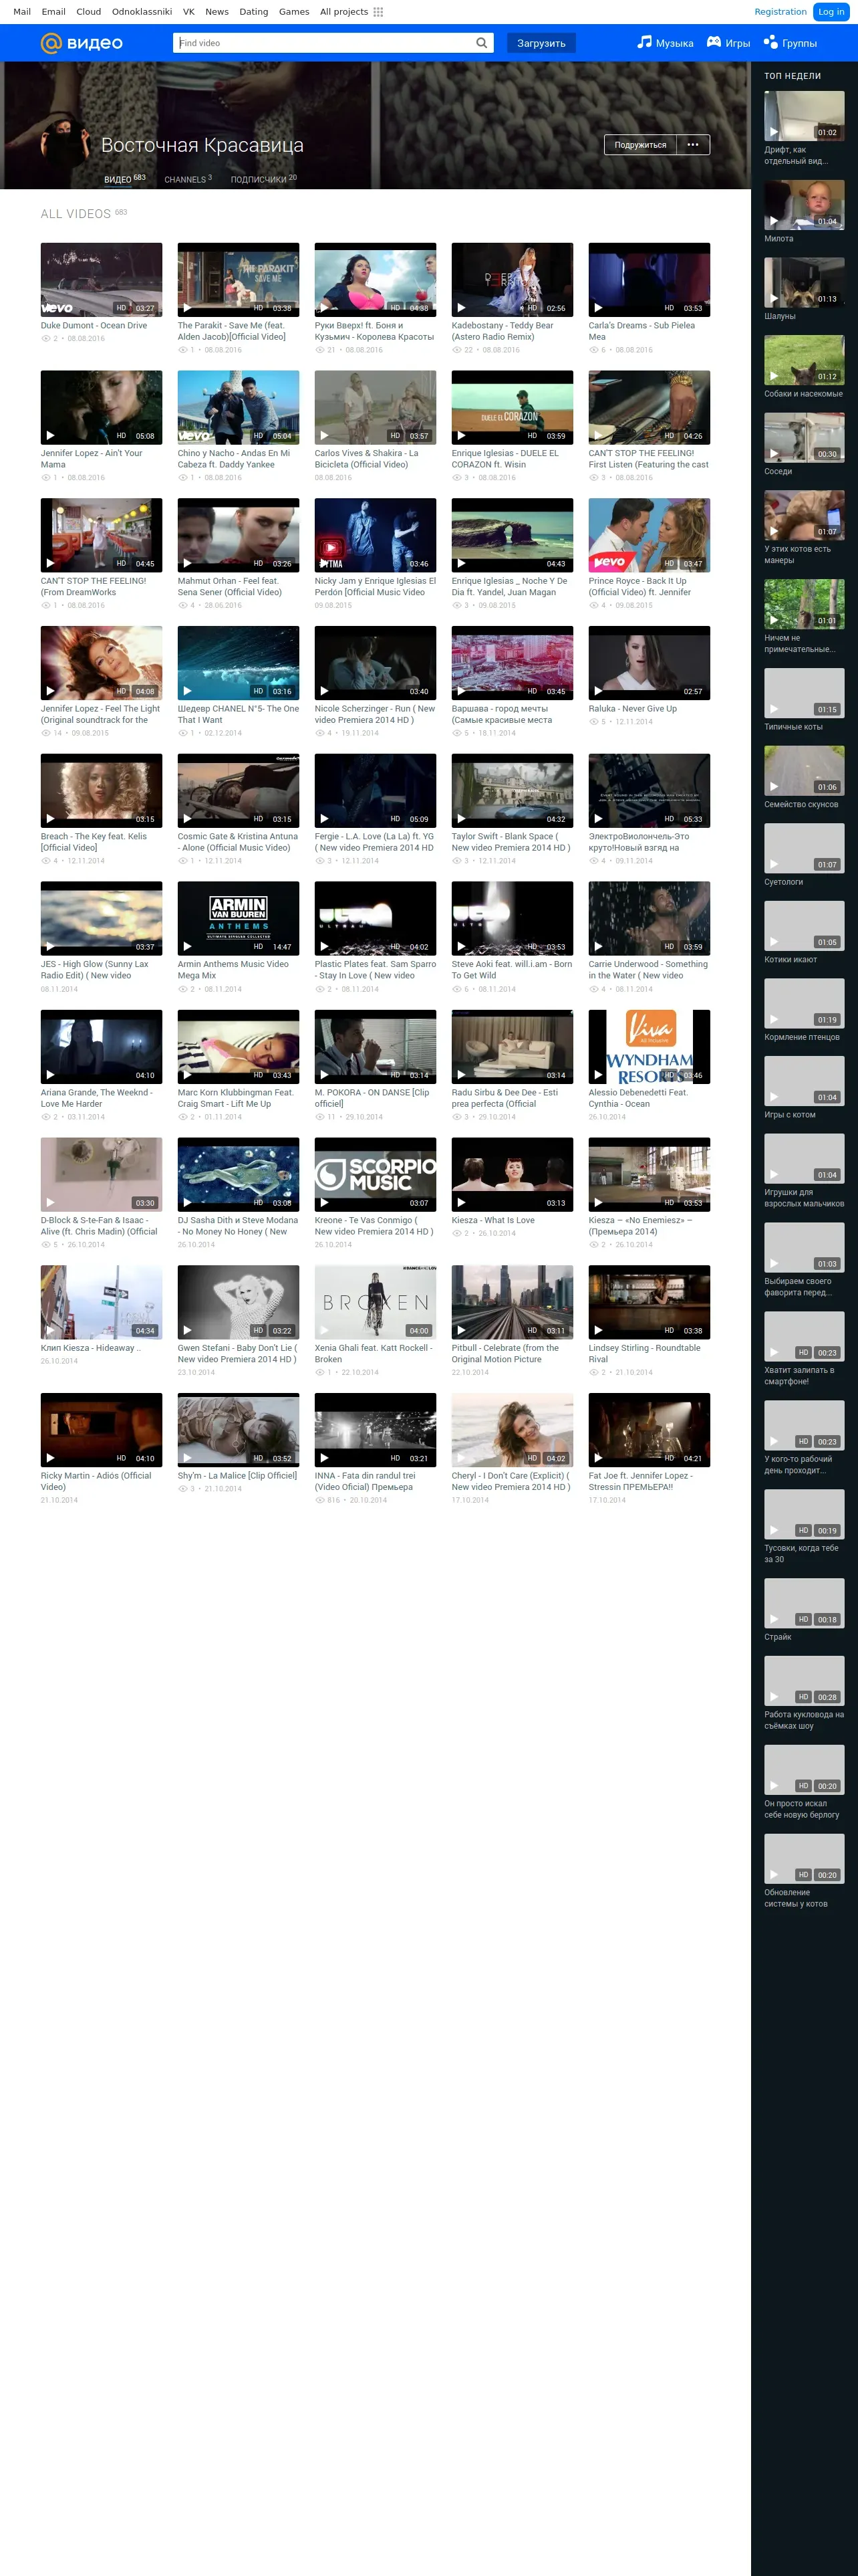Screen dimensions: 858x2576
Task: Open the Cheryl - I Don't Care thumbnail
Action: [513, 1430]
